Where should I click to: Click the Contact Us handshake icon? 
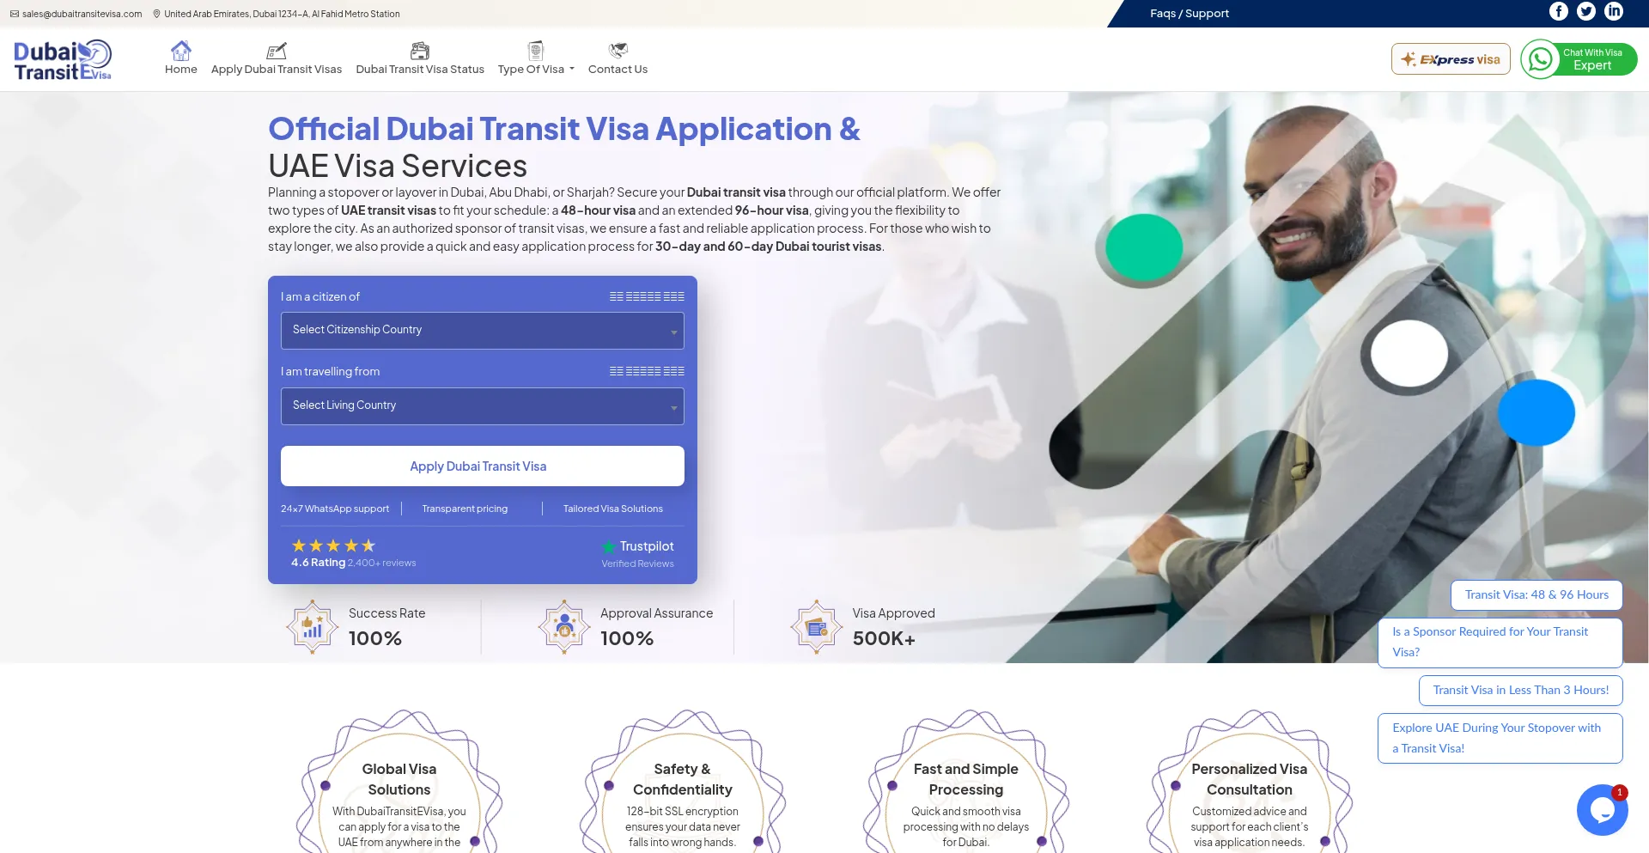(x=618, y=50)
